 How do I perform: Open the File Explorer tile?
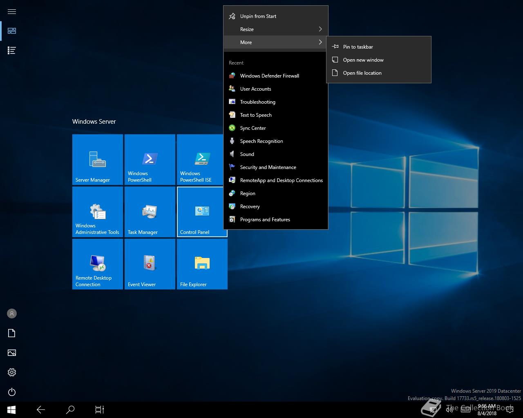tap(202, 264)
